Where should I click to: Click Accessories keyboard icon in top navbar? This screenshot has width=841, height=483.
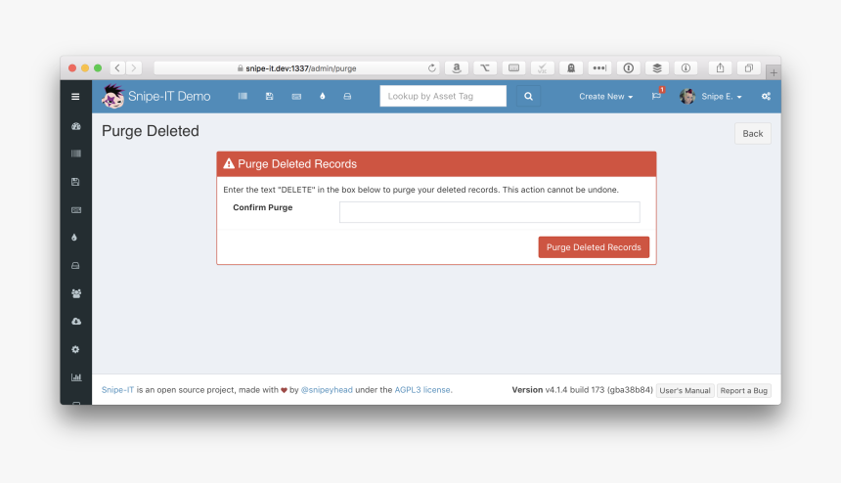coord(296,97)
